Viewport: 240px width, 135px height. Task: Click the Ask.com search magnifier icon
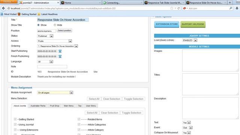tap(231, 8)
